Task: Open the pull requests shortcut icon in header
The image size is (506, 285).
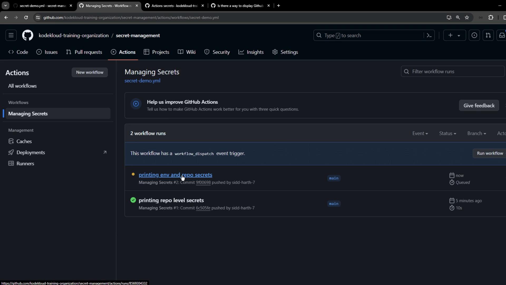Action: (488, 35)
